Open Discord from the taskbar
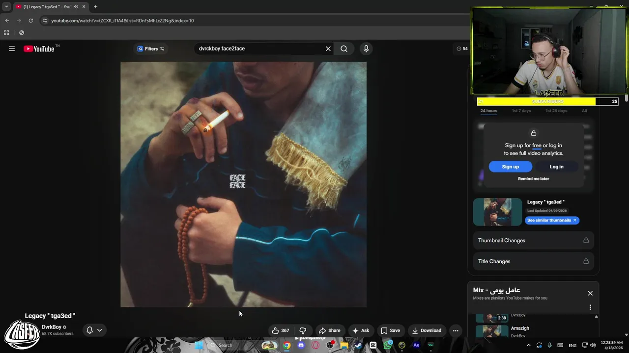Screen dimensions: 629x353 pyautogui.click(x=301, y=345)
